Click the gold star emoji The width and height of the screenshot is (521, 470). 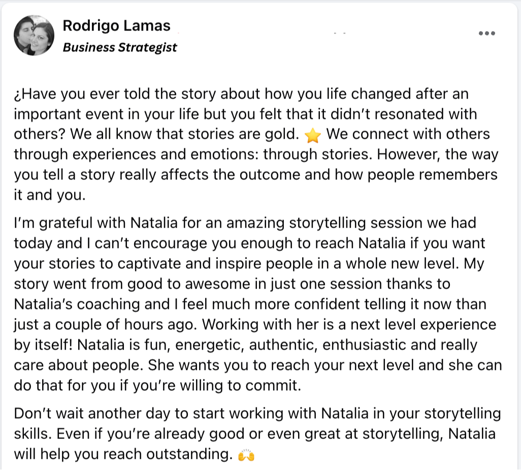coord(313,135)
